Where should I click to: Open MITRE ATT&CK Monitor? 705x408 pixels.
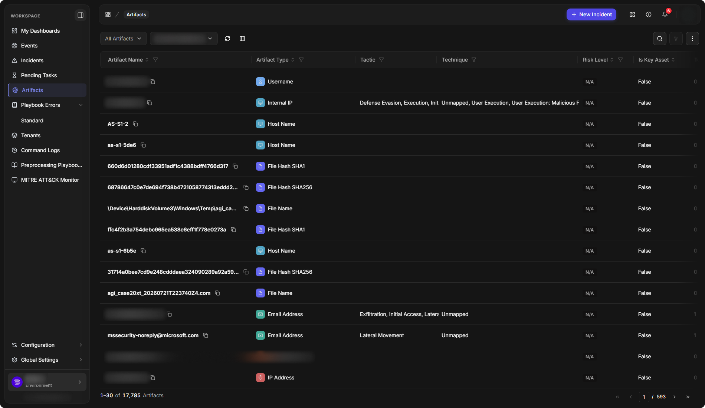(x=47, y=180)
